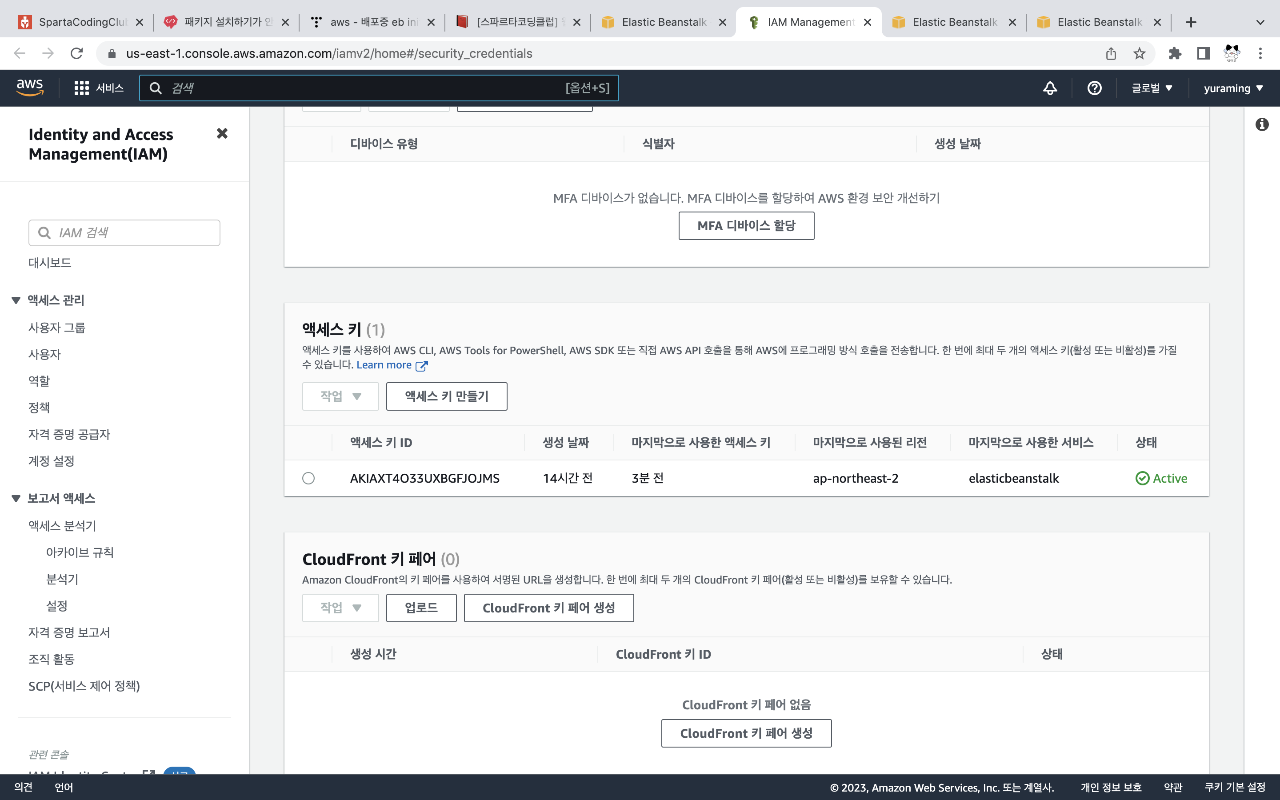Select the access key AKIAXT4O33UXBGFJOJMS radio button

coord(308,478)
